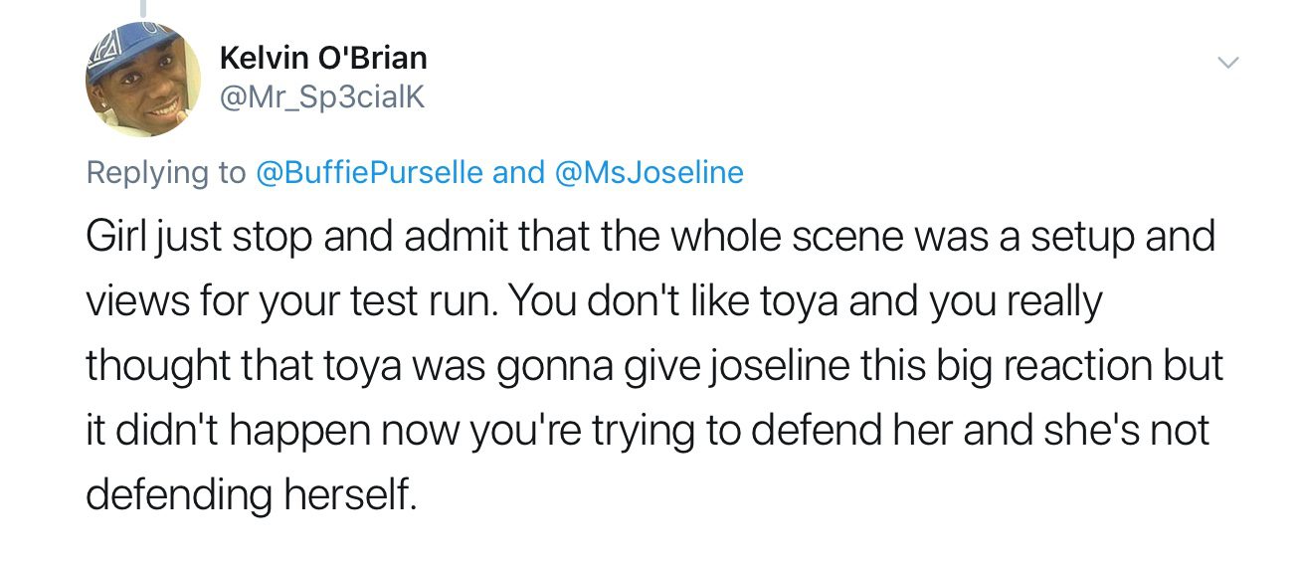Image resolution: width=1301 pixels, height=564 pixels.
Task: Click the tweet line starting "views for your"
Action: 594,302
